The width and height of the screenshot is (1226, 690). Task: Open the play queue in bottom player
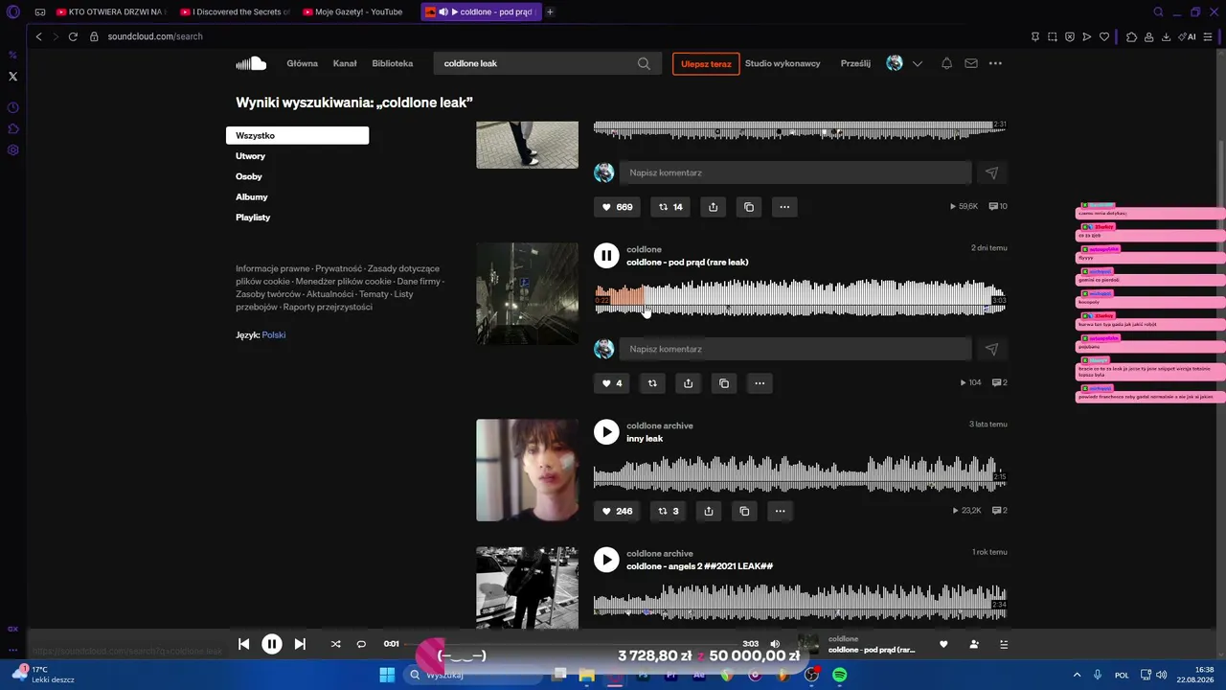[x=1004, y=644]
